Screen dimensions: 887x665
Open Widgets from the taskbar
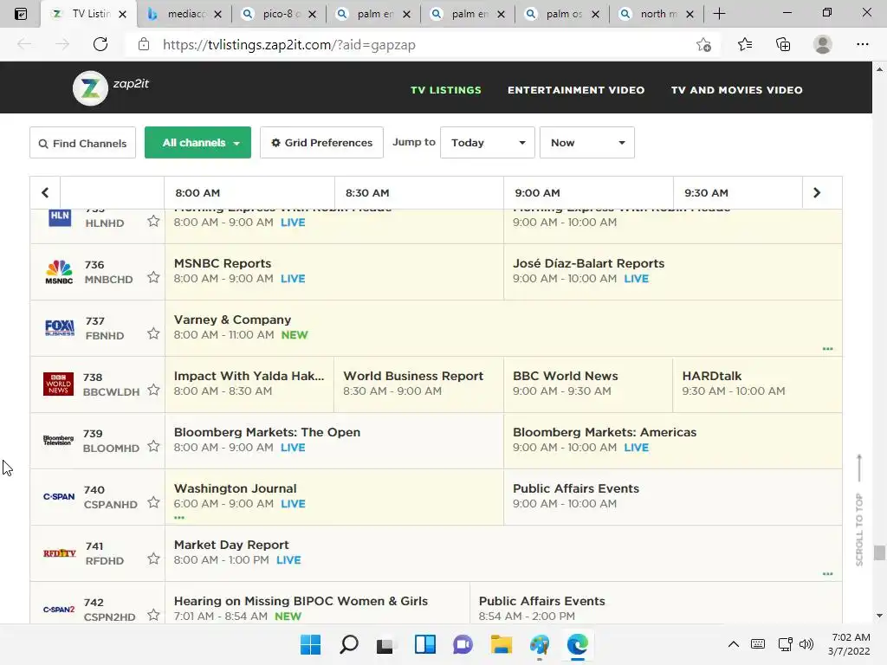424,644
